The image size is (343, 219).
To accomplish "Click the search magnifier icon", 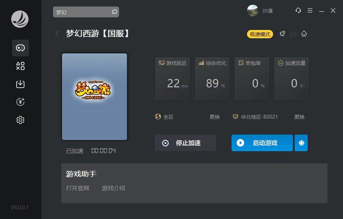I will [114, 12].
